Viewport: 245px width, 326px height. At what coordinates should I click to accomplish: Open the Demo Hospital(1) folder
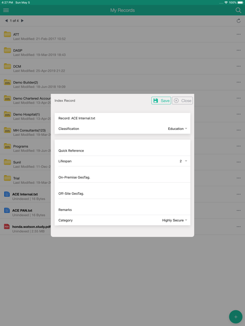(26, 114)
